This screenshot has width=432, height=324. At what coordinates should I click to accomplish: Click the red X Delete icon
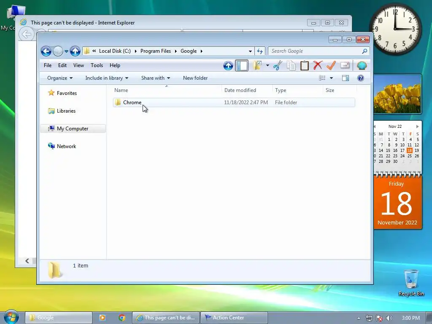pyautogui.click(x=318, y=65)
